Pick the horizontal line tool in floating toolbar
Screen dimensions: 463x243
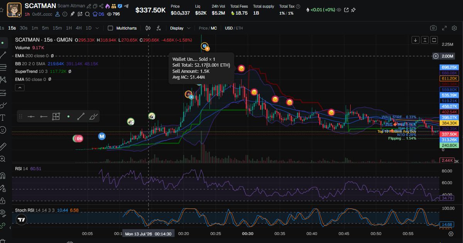(x=32, y=116)
